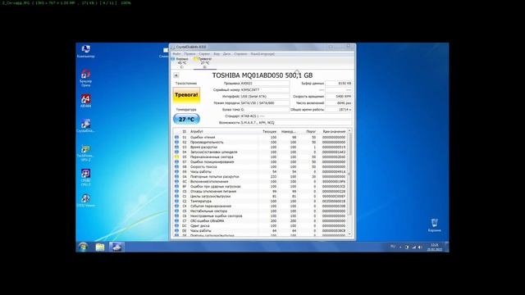Click 8192 KB buffer size field

tap(339, 84)
